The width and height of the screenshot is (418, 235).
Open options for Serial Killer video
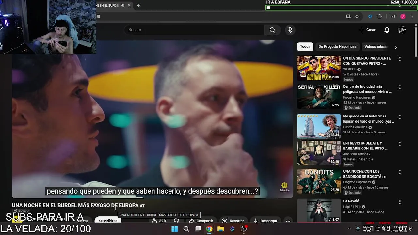coord(400,87)
